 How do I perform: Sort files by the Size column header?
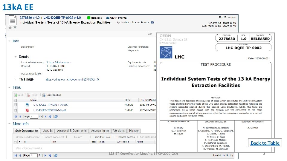coord(128,100)
